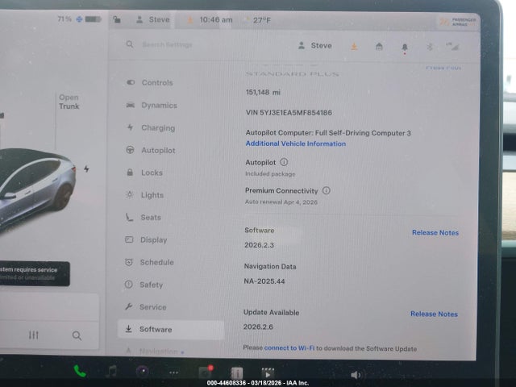
Task: Open the purple camera app in bottom bar
Action: (143, 372)
